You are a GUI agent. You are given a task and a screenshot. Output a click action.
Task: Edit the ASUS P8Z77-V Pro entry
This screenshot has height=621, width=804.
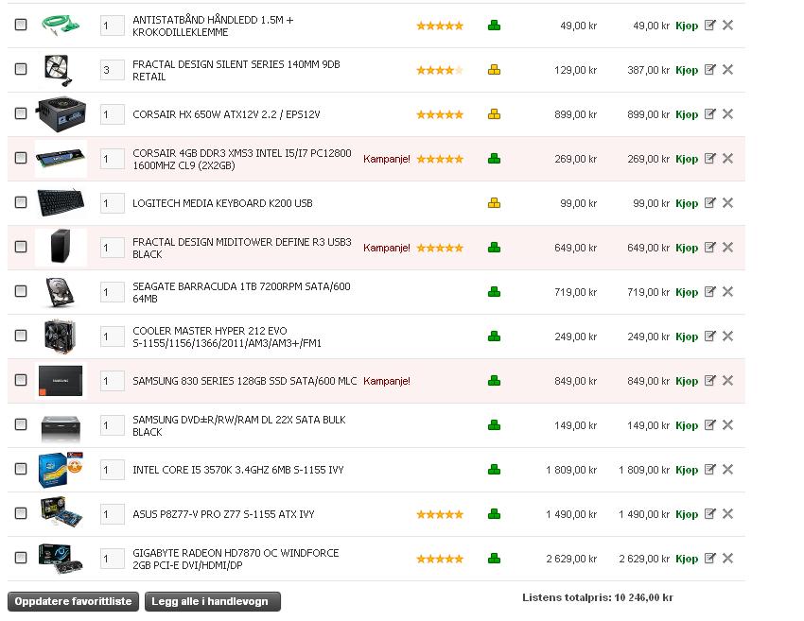(709, 513)
